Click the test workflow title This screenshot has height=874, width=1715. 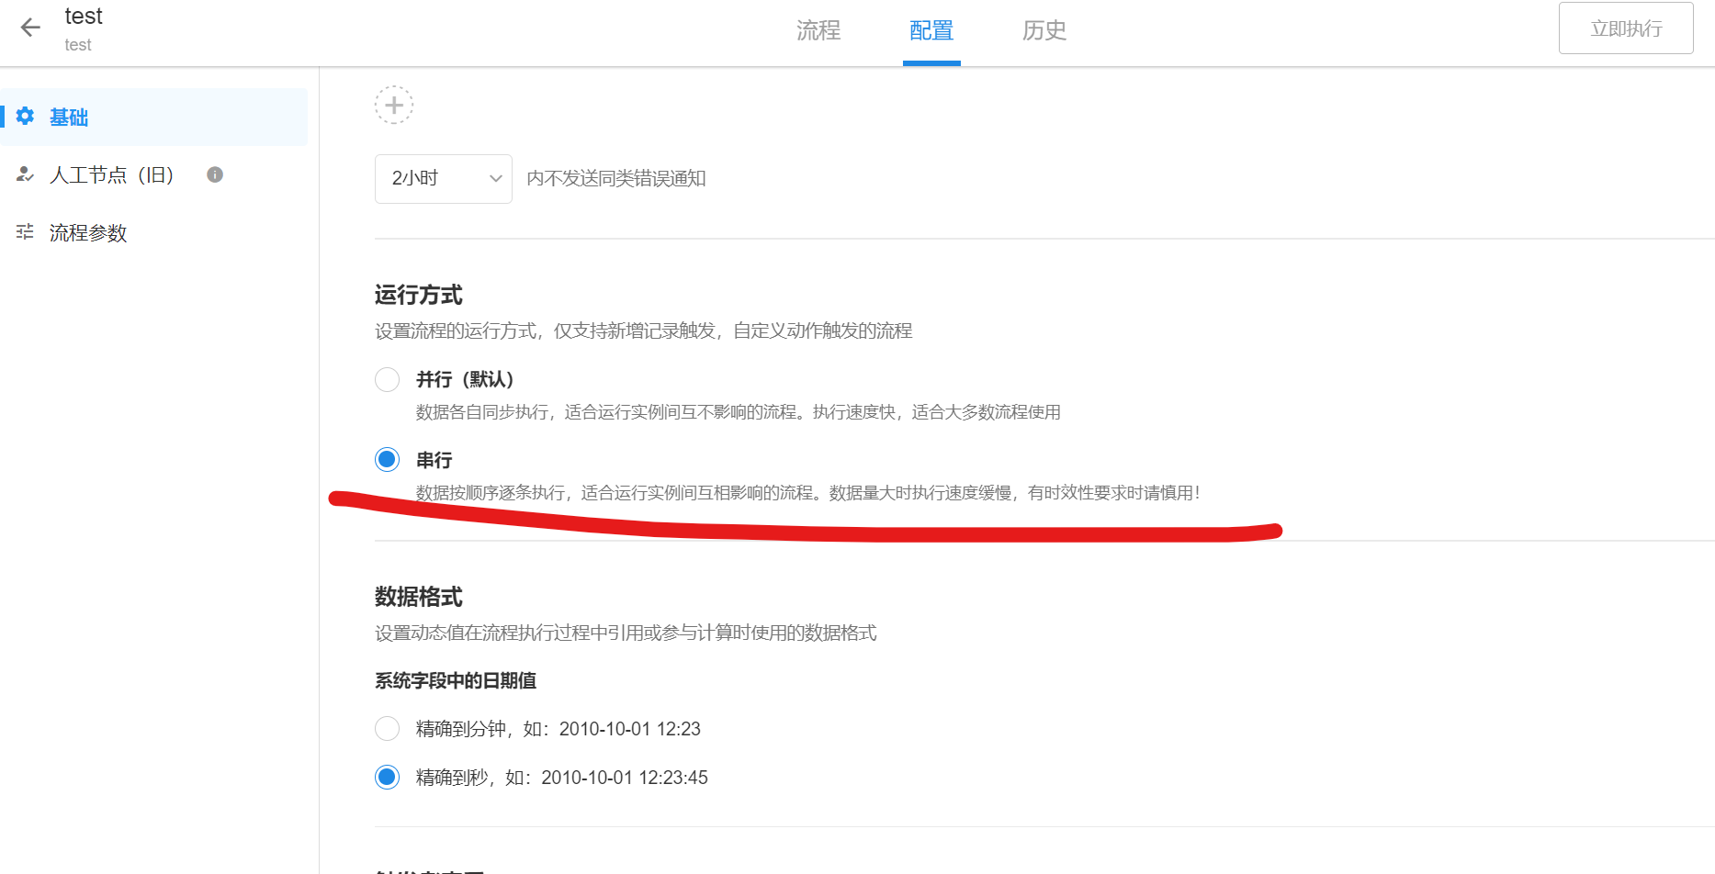(x=84, y=17)
